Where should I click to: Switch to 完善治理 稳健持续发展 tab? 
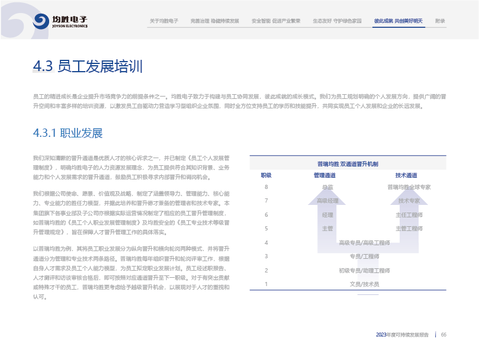click(215, 21)
